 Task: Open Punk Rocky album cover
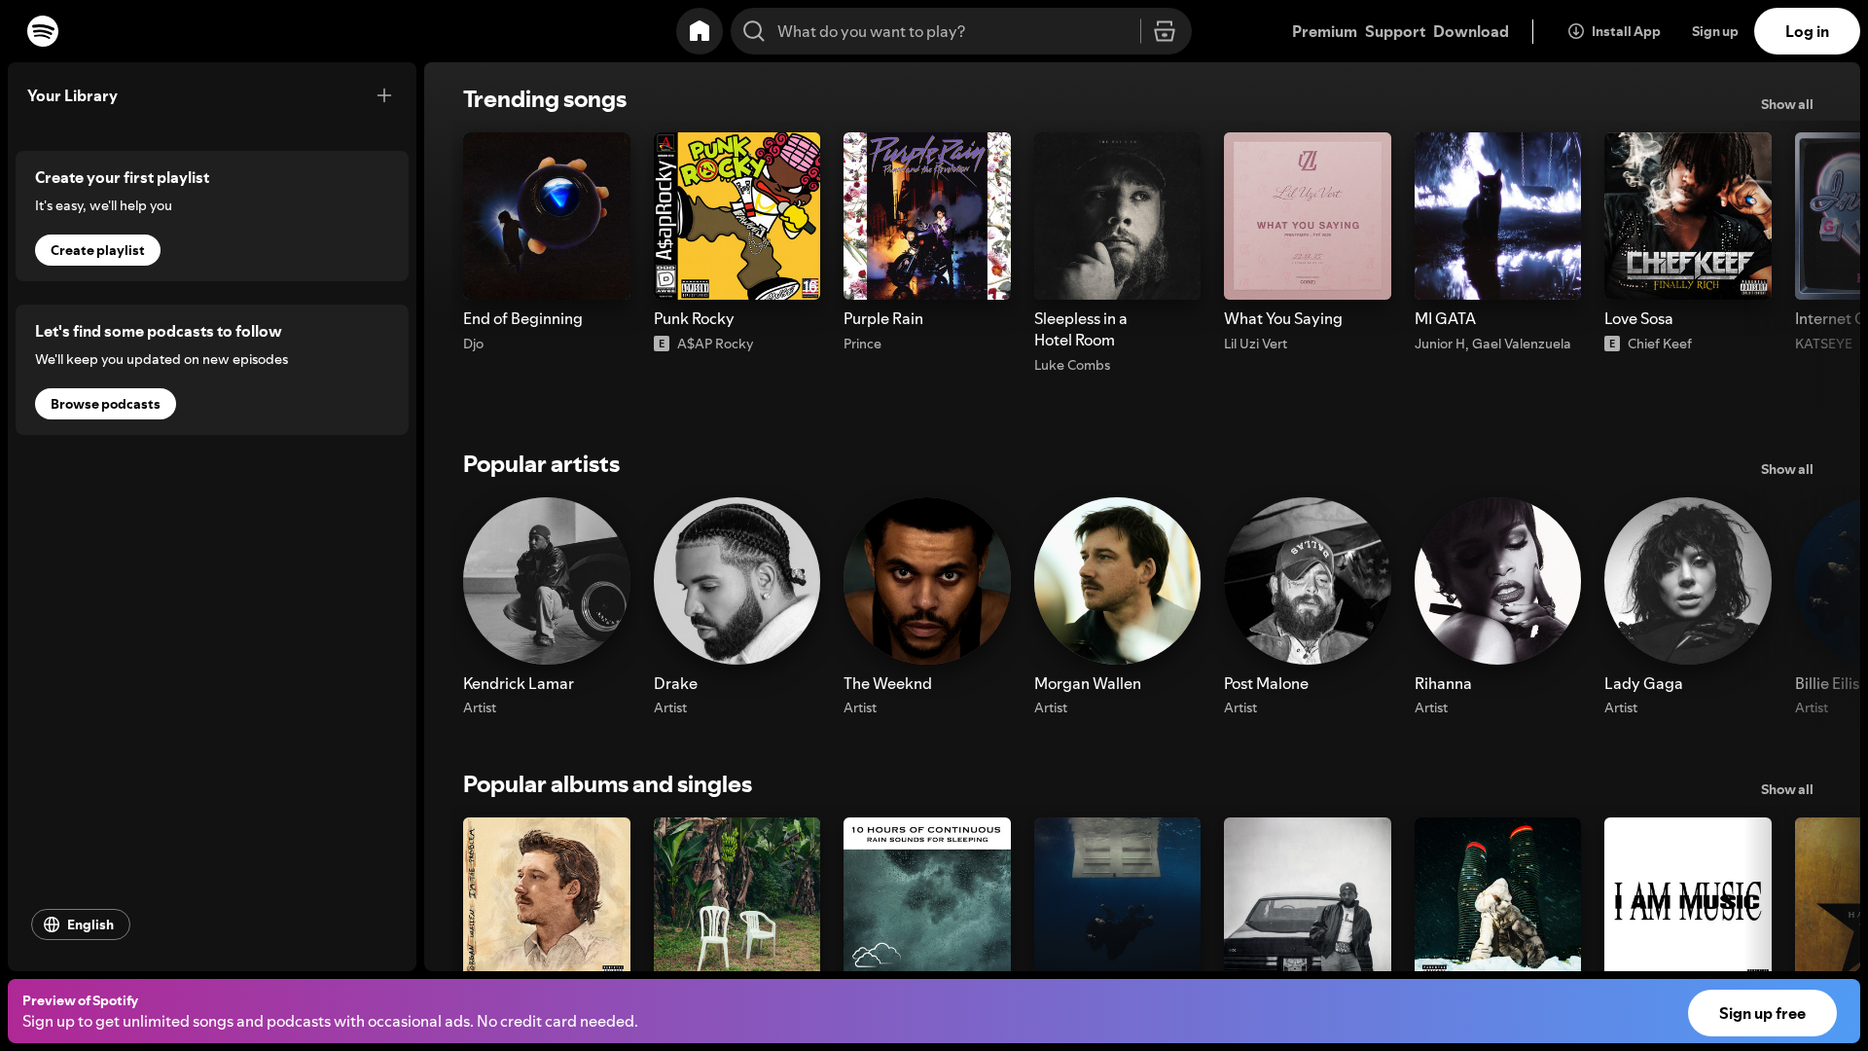(x=736, y=216)
